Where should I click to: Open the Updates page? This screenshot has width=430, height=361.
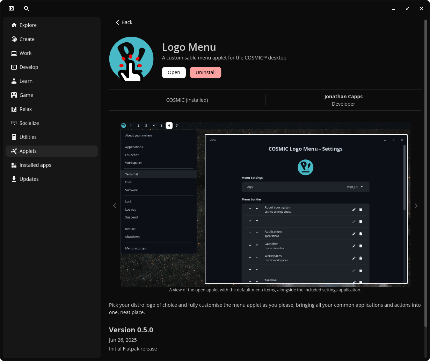pos(52,179)
